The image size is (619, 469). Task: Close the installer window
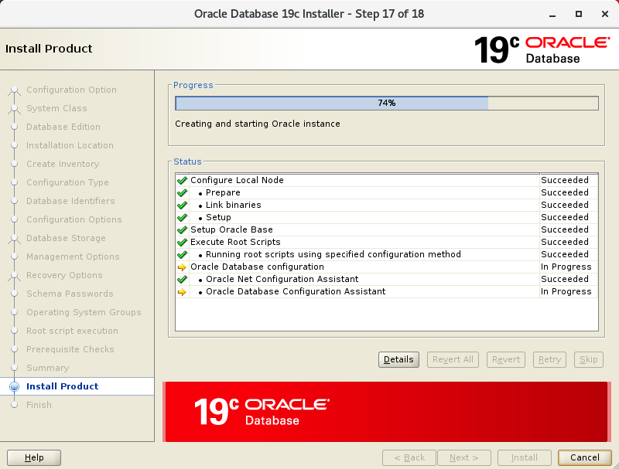[x=605, y=14]
